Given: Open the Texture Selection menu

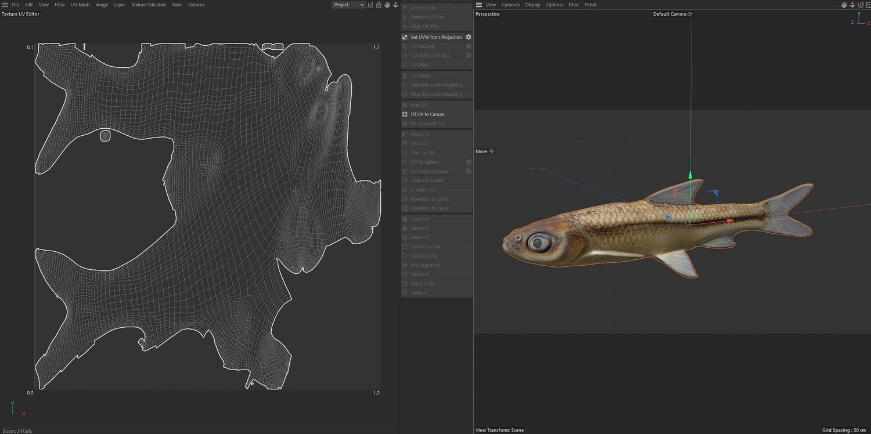Looking at the screenshot, I should [148, 5].
